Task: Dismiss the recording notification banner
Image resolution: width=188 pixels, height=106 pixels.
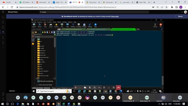Action: pyautogui.click(x=180, y=16)
